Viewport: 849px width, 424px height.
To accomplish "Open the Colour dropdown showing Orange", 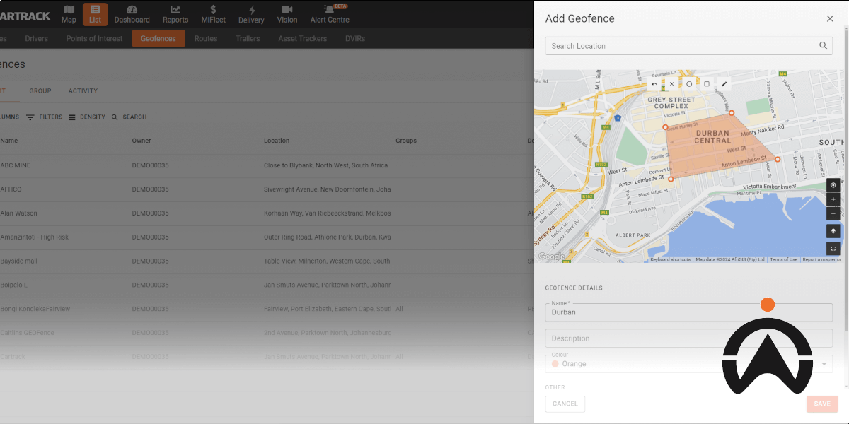I will click(688, 364).
